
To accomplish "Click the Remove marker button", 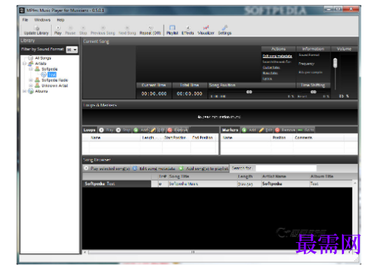I will [x=285, y=130].
